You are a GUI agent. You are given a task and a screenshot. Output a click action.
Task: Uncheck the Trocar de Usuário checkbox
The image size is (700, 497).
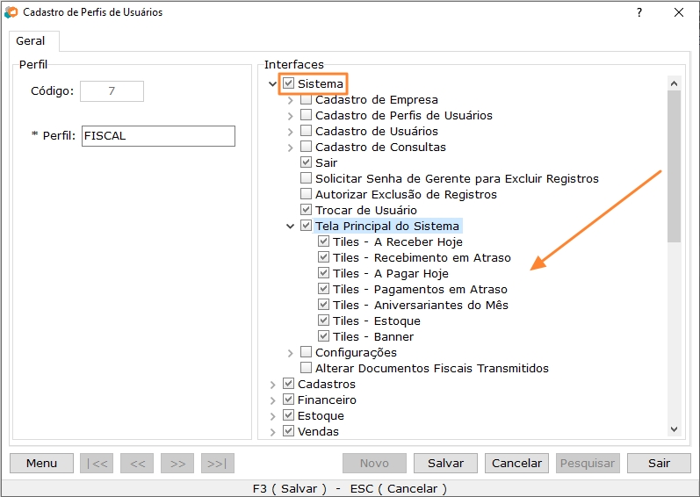(306, 210)
